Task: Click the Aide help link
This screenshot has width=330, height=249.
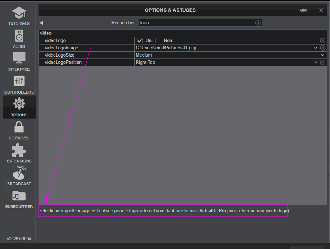Action: (303, 10)
